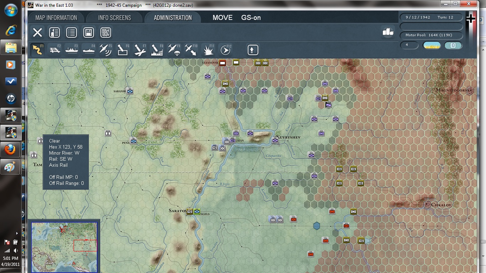Show hidden system tray icons
The height and width of the screenshot is (273, 486).
click(17, 234)
